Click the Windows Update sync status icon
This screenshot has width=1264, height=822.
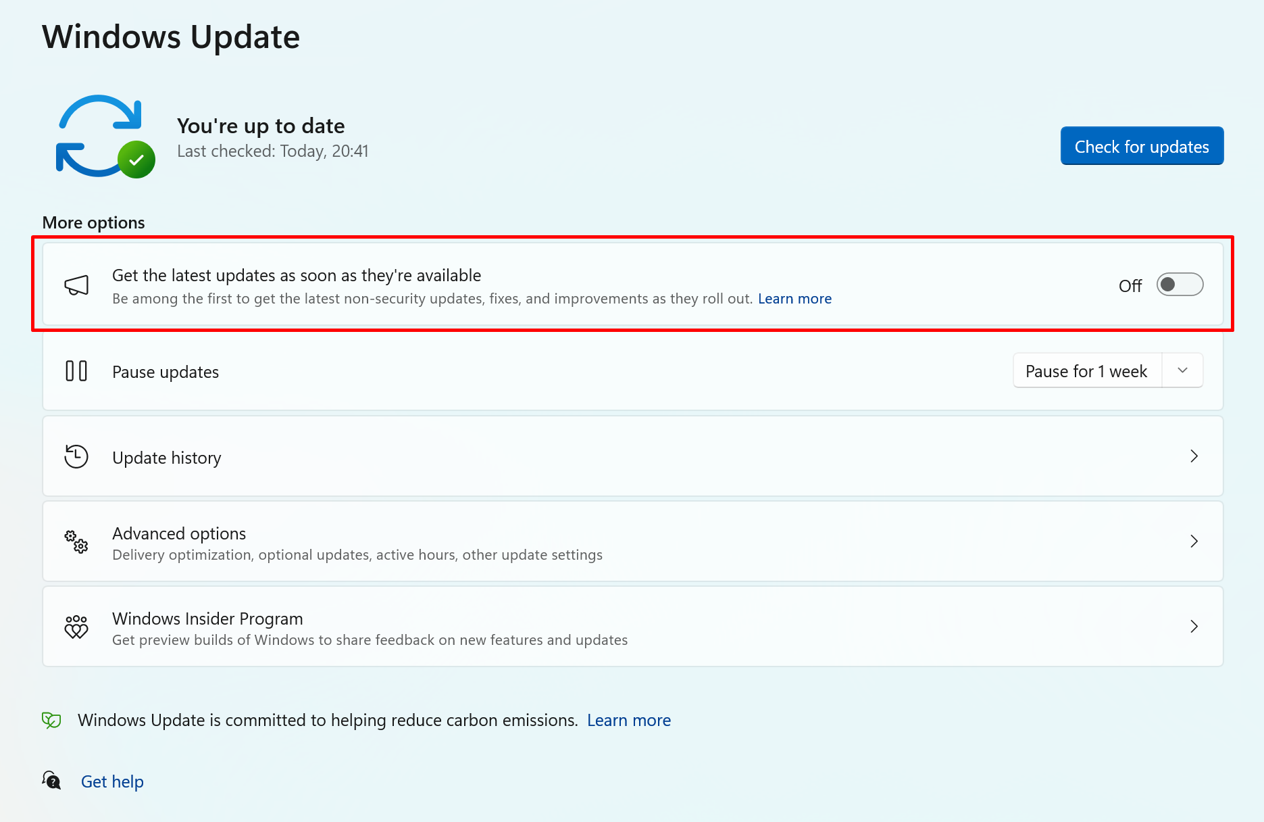pos(104,137)
